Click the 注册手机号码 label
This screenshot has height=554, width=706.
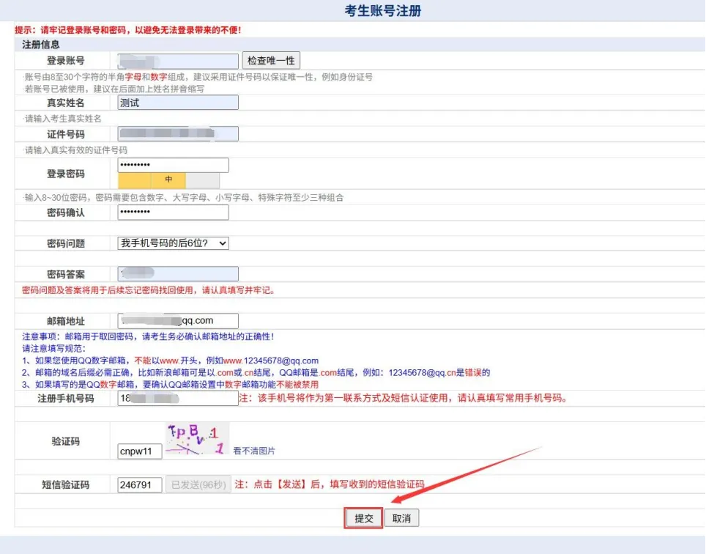(x=66, y=399)
